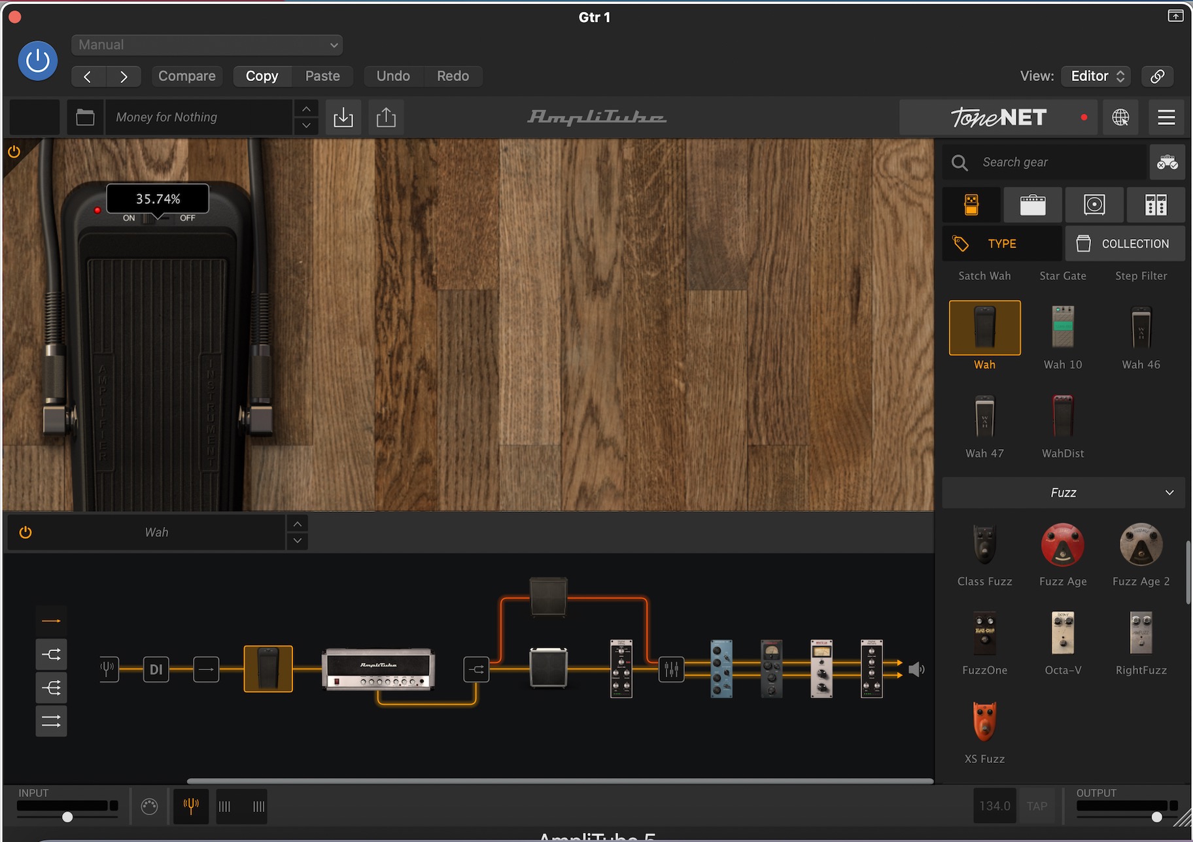Click the TAP tempo button

click(x=1037, y=806)
